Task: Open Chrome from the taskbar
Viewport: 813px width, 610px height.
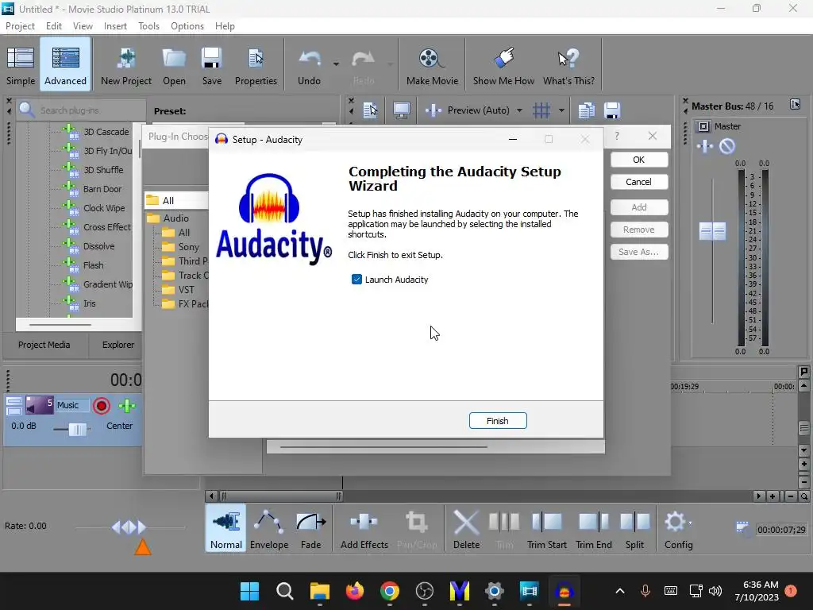Action: click(x=389, y=591)
